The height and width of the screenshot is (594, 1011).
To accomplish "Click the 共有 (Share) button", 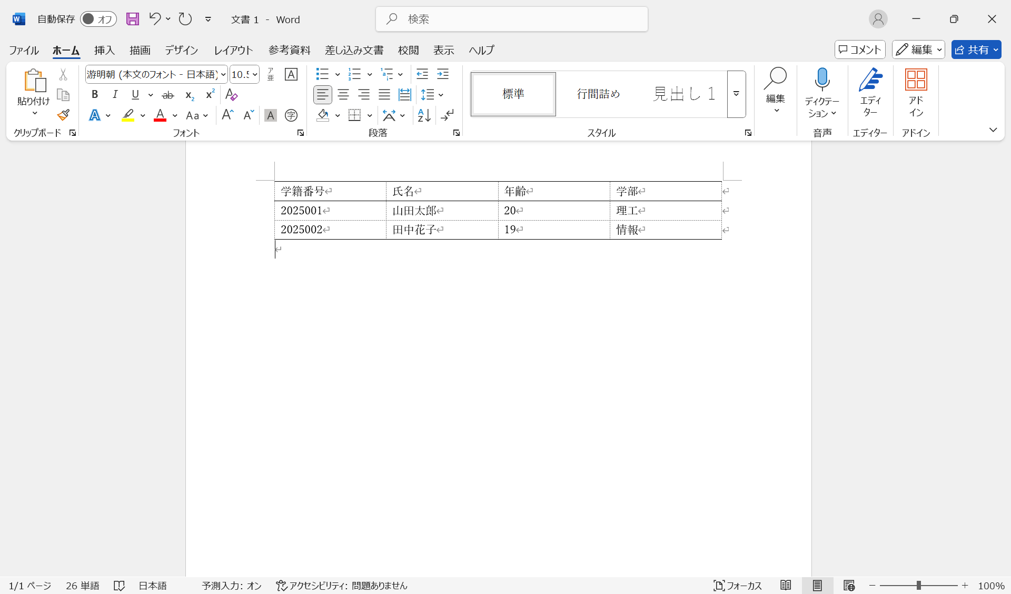I will tap(976, 49).
